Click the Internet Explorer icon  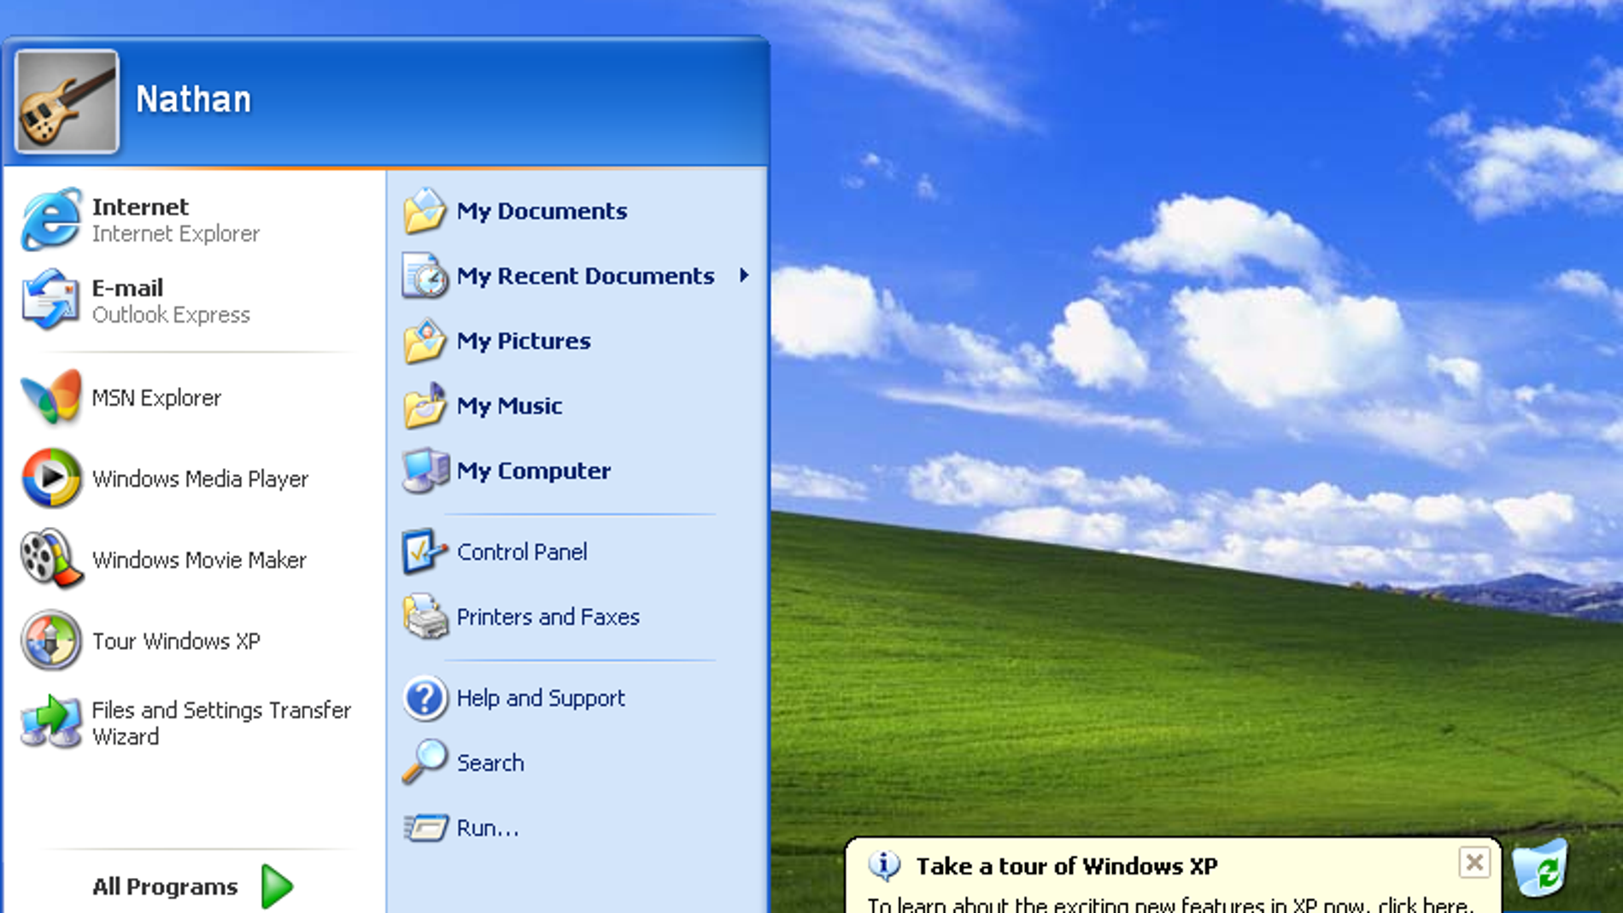tap(51, 219)
